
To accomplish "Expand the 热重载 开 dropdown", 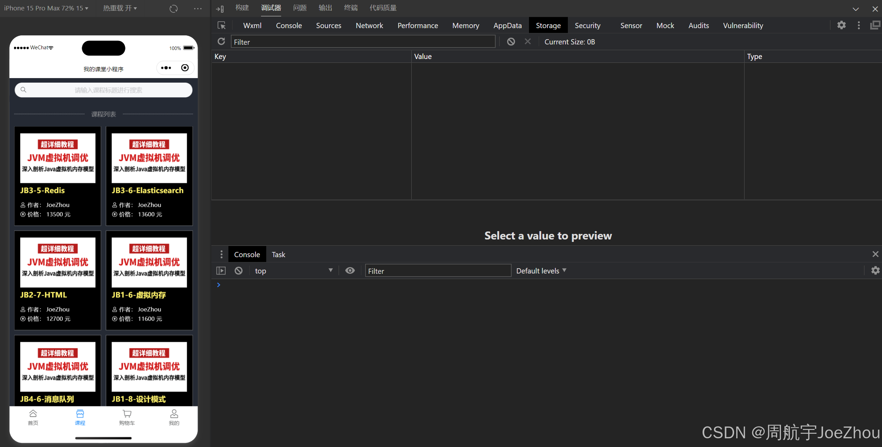I will pyautogui.click(x=120, y=8).
